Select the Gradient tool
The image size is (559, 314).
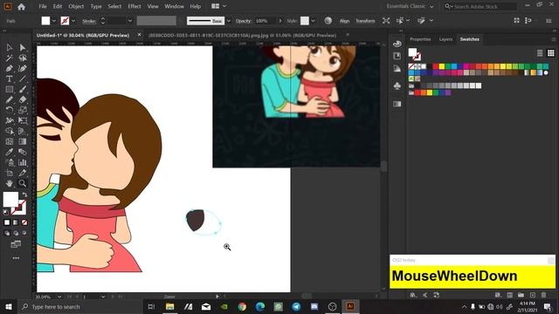pos(23,141)
